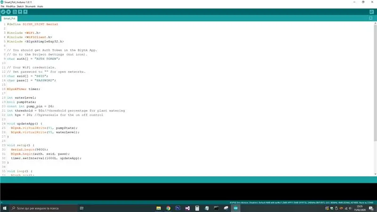Click the Arduino IDE taskbar icon
Viewport: 377px width, 212px height.
coord(236,208)
